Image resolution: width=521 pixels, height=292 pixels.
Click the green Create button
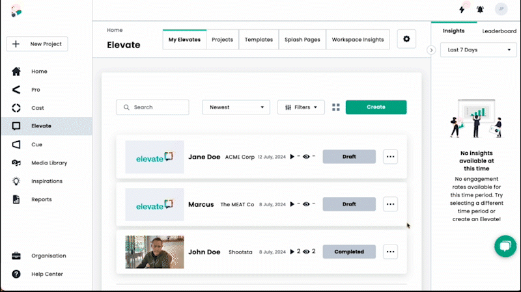tap(376, 107)
